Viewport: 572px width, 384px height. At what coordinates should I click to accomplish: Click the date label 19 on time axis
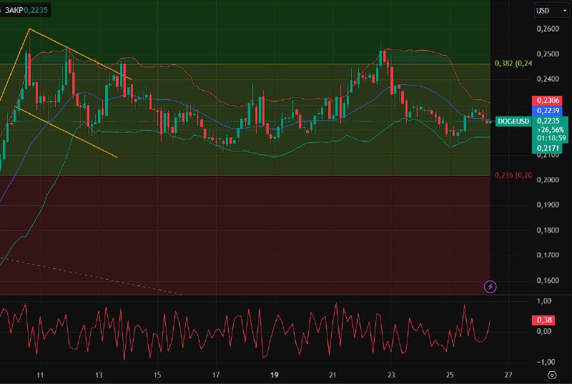click(x=275, y=375)
